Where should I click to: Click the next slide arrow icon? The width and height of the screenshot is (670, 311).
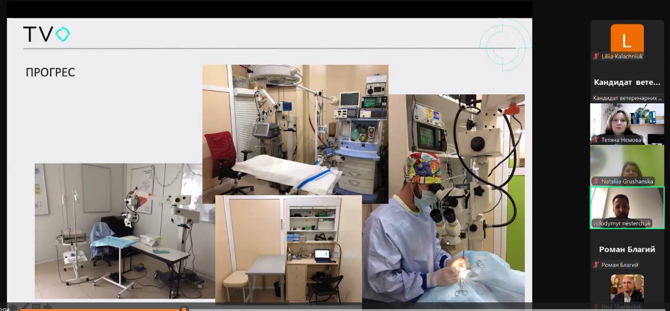click(48, 306)
